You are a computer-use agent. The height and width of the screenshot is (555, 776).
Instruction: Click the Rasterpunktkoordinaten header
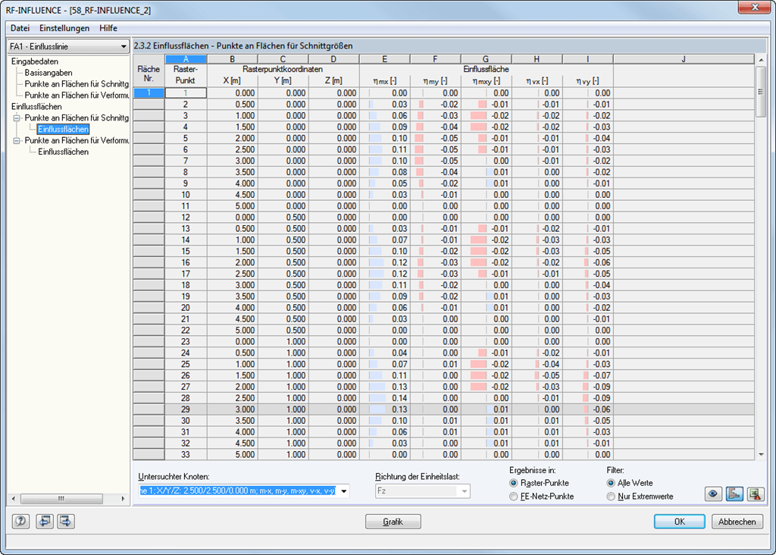coord(283,69)
